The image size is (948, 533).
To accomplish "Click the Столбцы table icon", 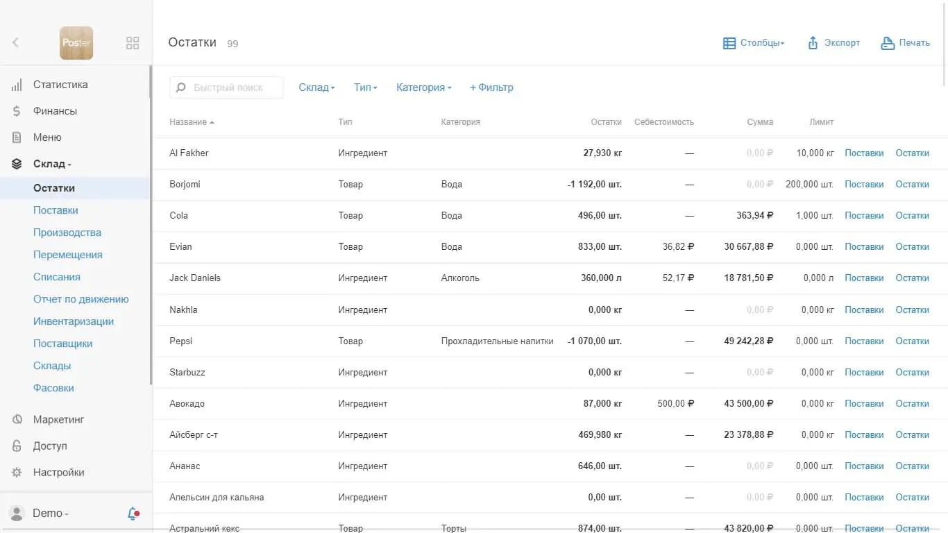I will (729, 43).
